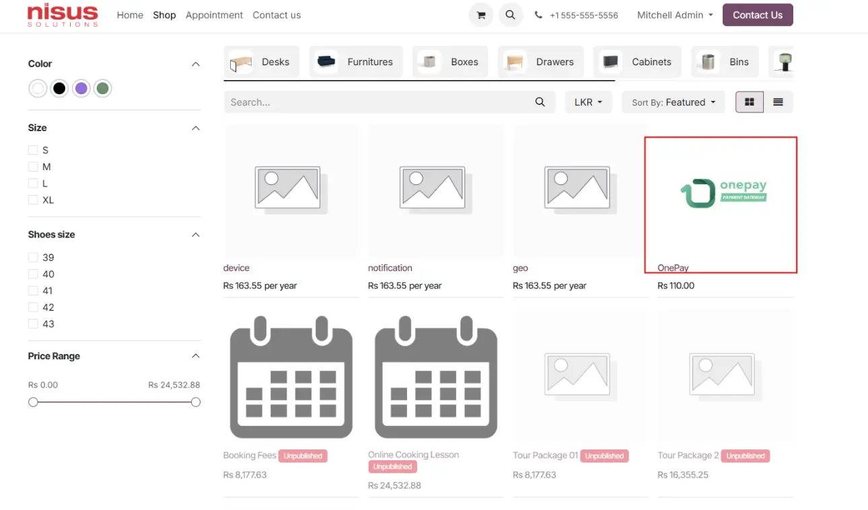Open the Contact us menu link
This screenshot has width=868, height=510.
tap(277, 15)
